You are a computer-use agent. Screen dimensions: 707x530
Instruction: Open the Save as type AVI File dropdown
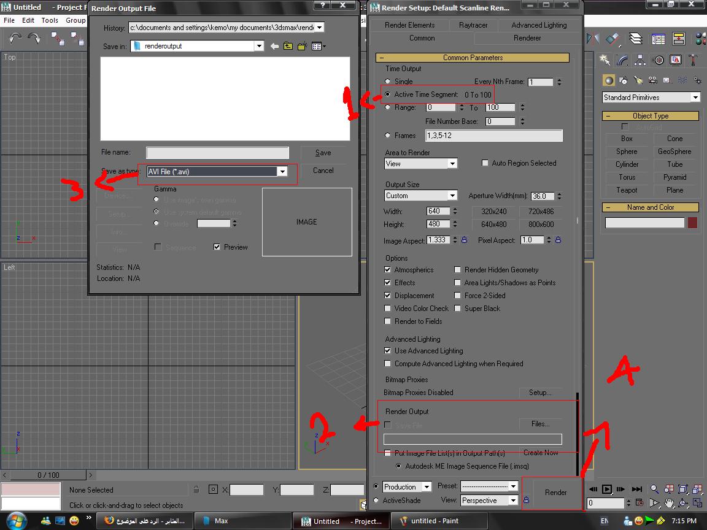click(x=282, y=171)
